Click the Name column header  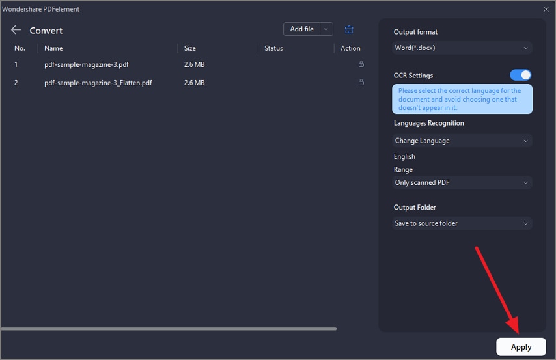click(x=53, y=48)
